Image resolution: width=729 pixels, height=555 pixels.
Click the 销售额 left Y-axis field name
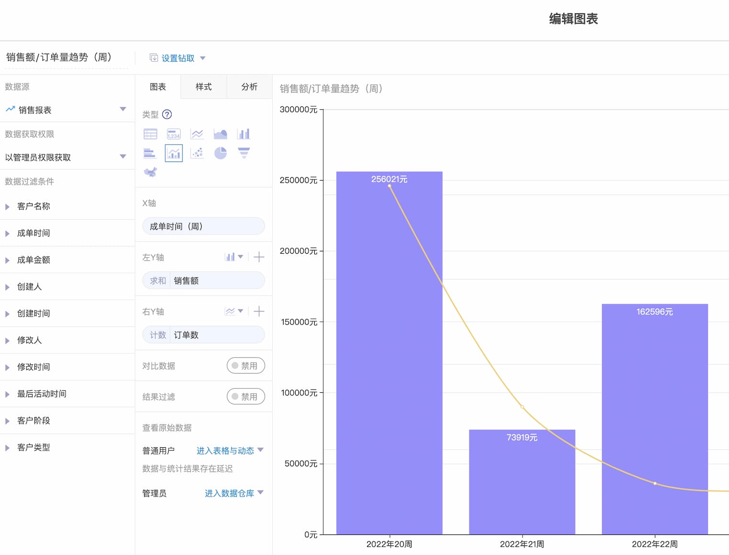tap(186, 281)
